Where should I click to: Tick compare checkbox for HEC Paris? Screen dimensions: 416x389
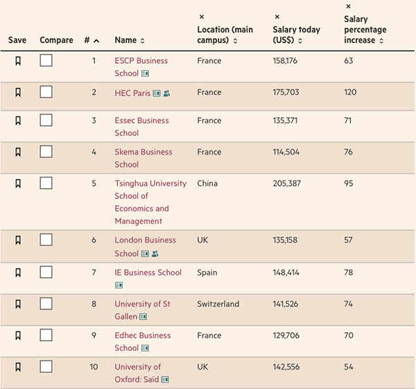pyautogui.click(x=46, y=92)
